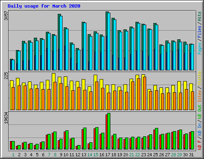This screenshot has height=159, width=204.
Task: Select day 7 on the date axis
Action: tap(49, 155)
